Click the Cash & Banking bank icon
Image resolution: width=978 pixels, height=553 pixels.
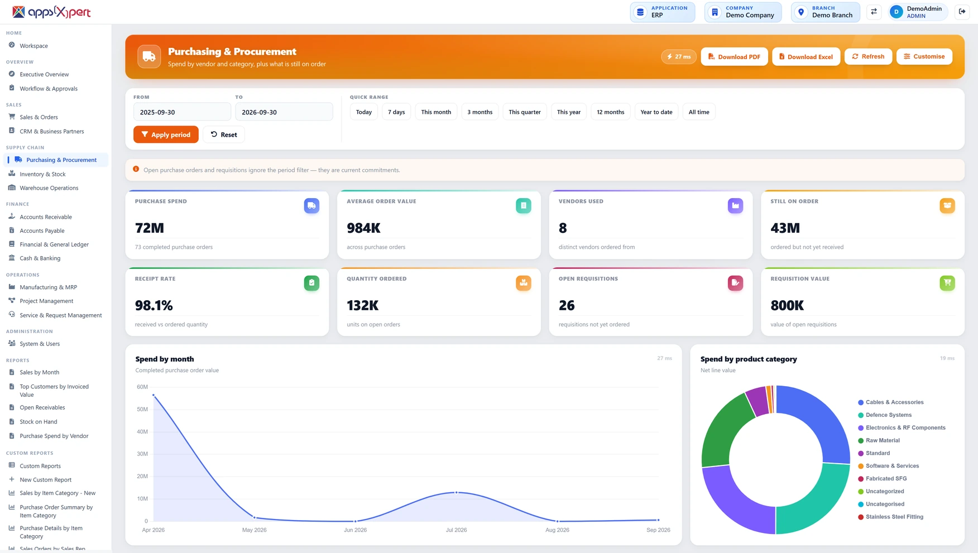pos(12,258)
